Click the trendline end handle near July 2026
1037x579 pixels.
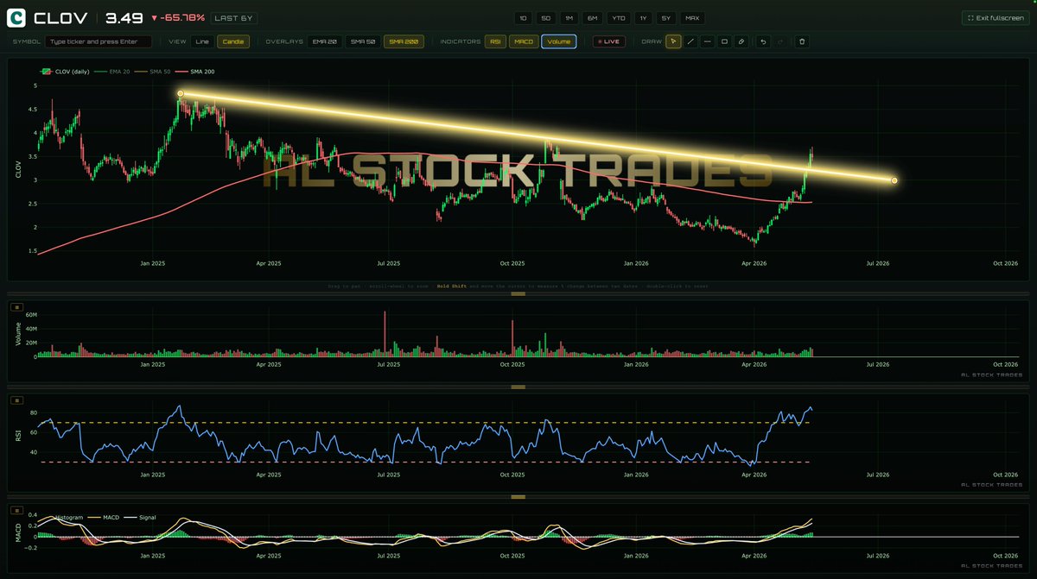(x=894, y=180)
